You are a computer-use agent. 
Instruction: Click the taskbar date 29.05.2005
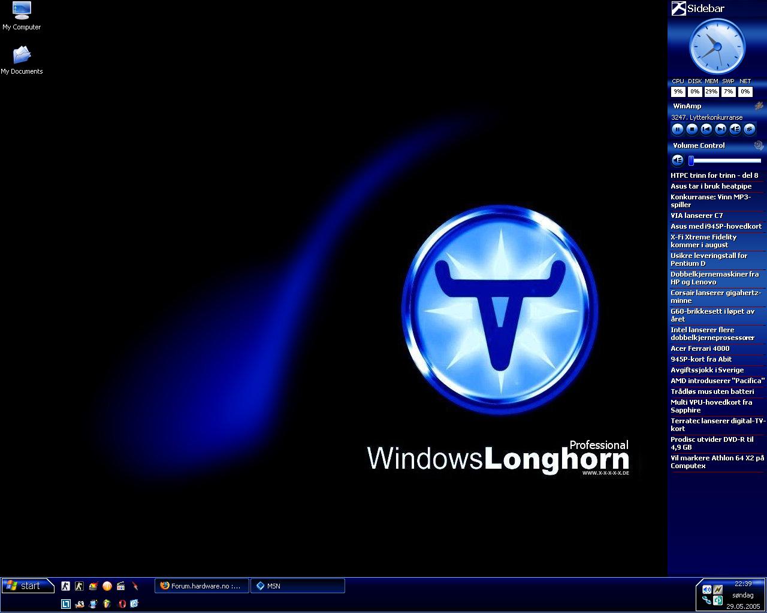click(x=743, y=606)
